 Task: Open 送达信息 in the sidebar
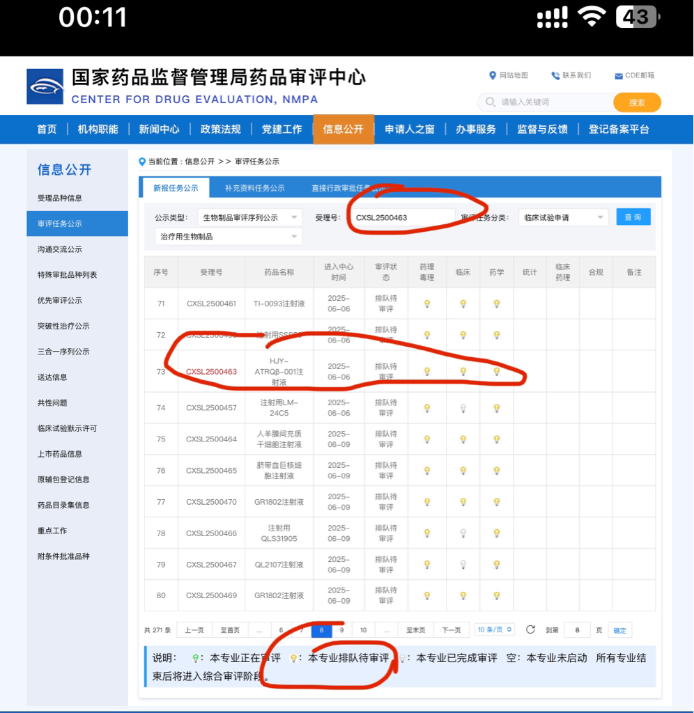click(x=52, y=377)
